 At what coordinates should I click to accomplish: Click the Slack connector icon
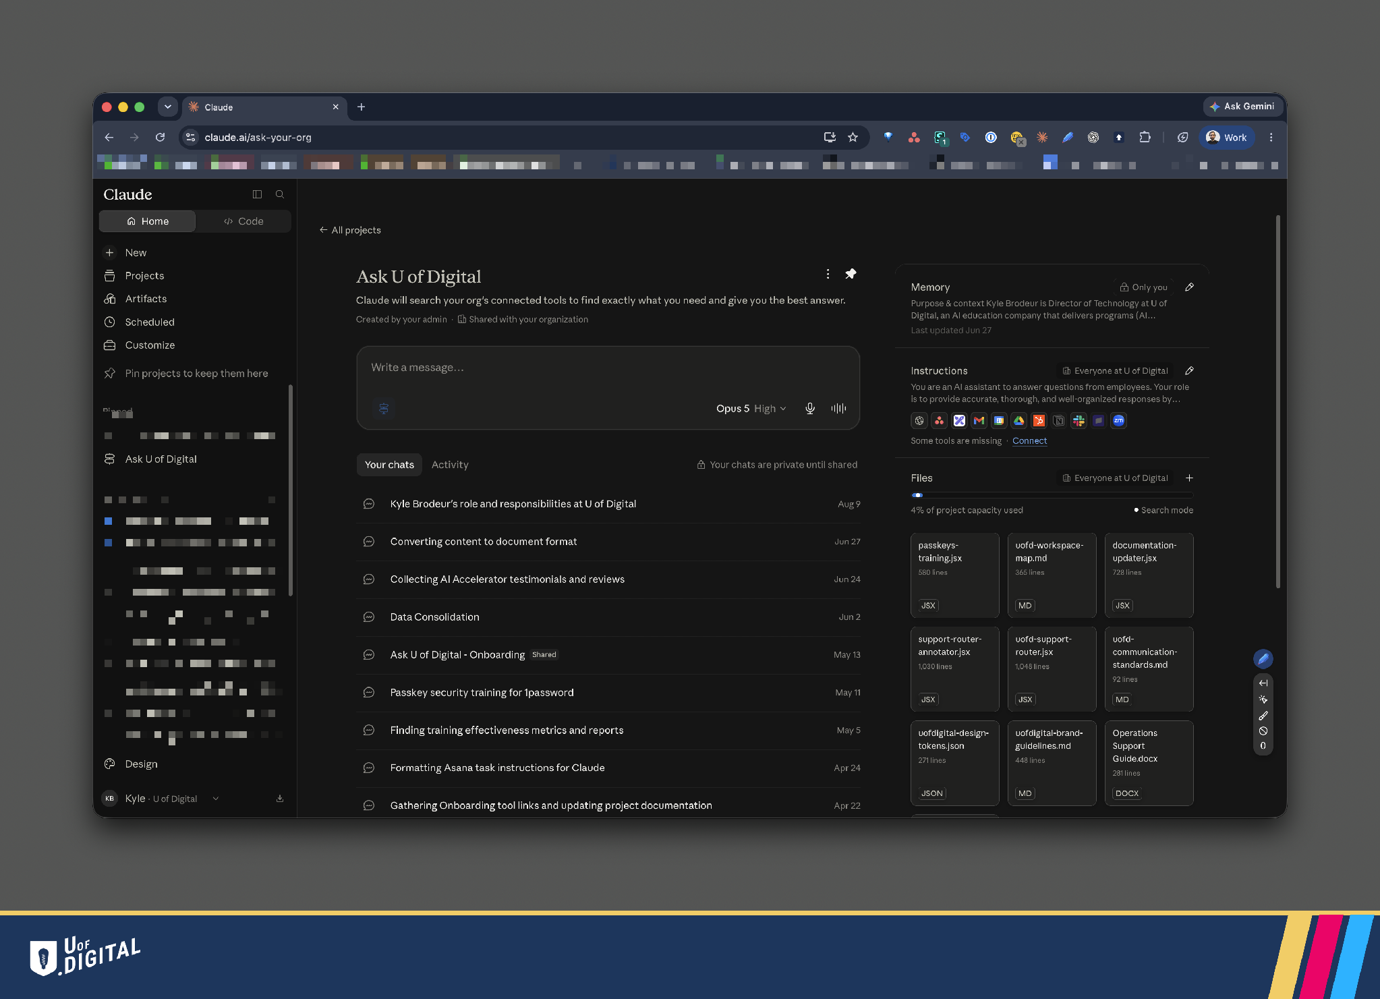click(1079, 420)
